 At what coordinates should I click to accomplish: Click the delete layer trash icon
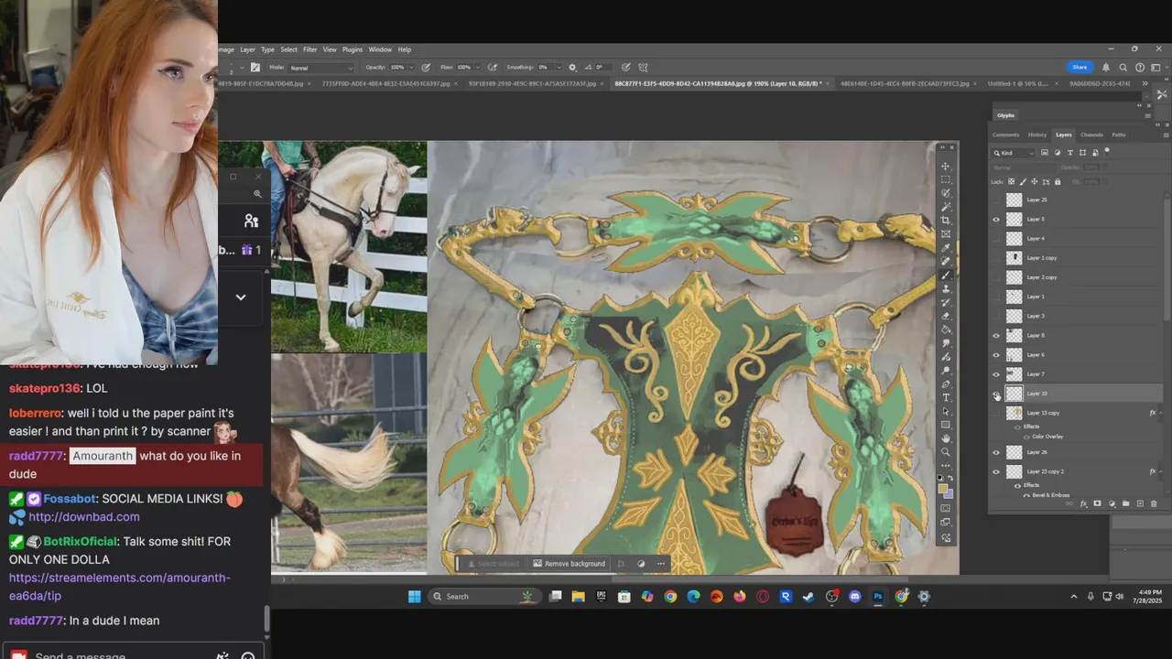pyautogui.click(x=1154, y=503)
